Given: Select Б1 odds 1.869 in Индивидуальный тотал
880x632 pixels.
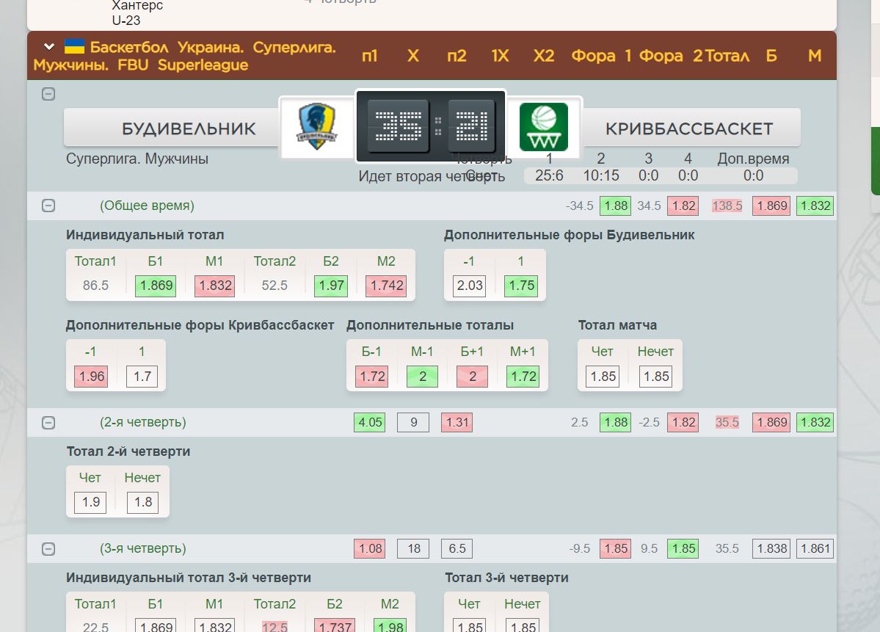Looking at the screenshot, I should click(156, 286).
